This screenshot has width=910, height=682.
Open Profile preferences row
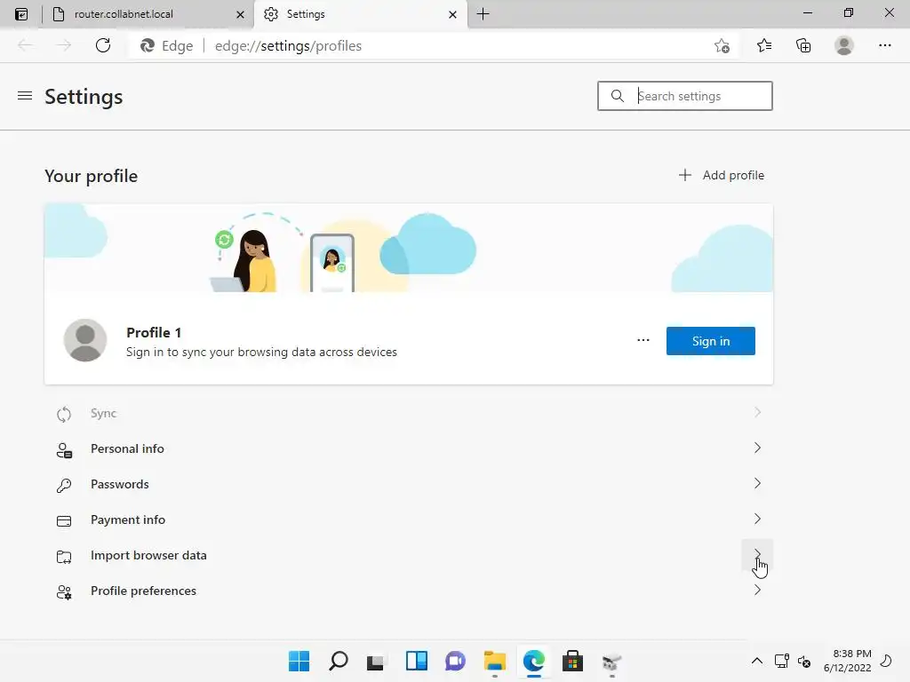click(409, 591)
